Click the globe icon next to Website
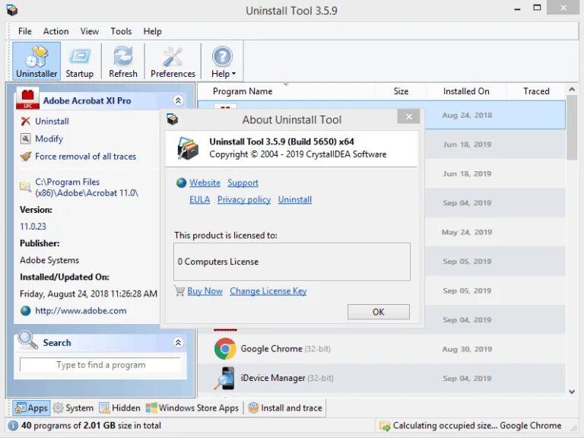The height and width of the screenshot is (438, 584). coord(182,182)
